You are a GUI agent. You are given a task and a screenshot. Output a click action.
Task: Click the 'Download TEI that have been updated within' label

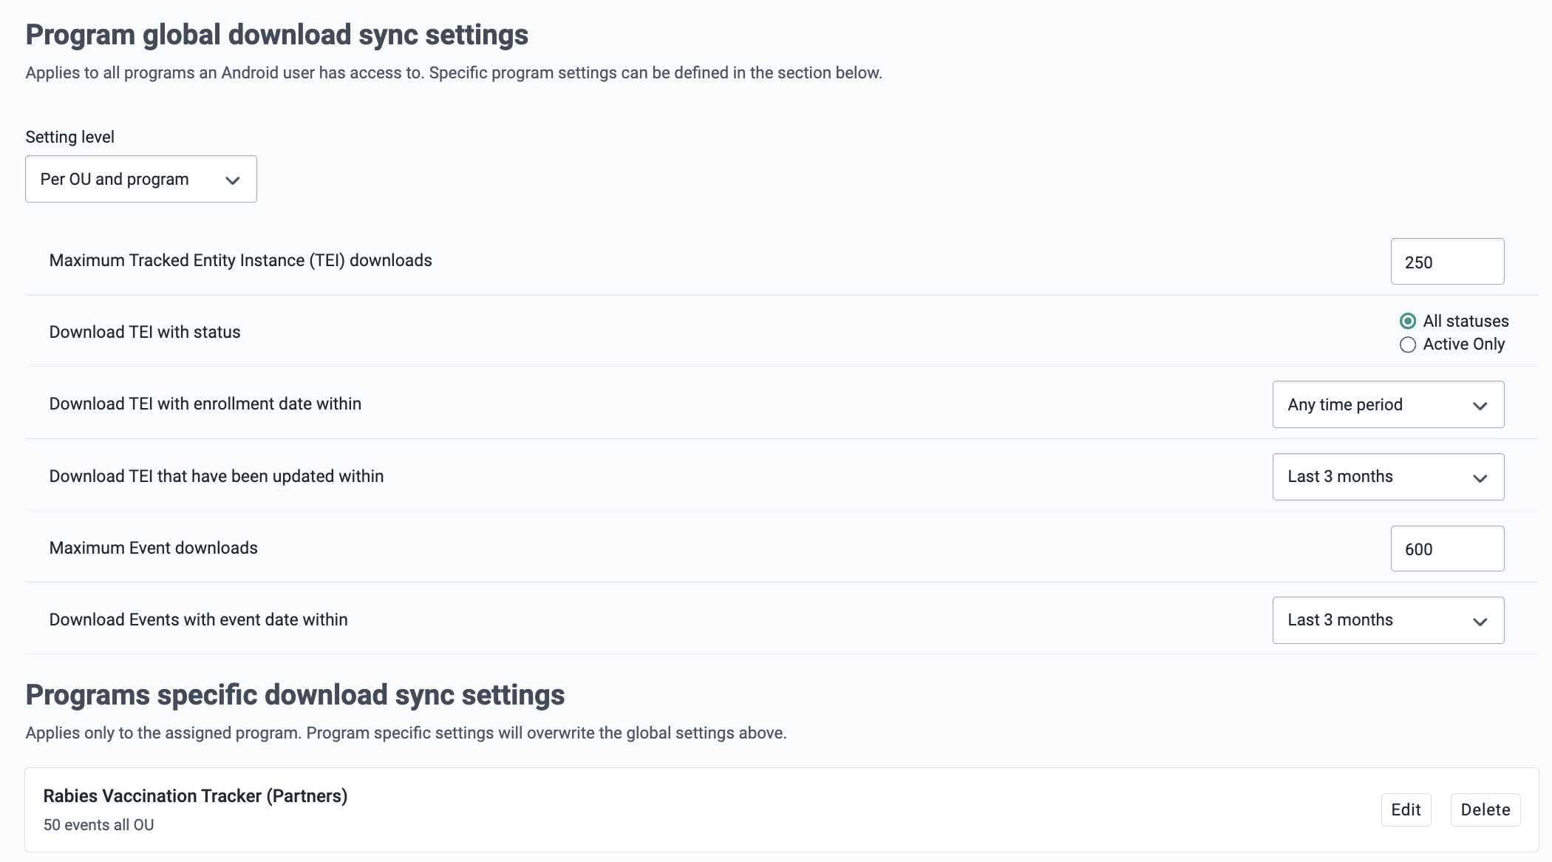(x=216, y=476)
